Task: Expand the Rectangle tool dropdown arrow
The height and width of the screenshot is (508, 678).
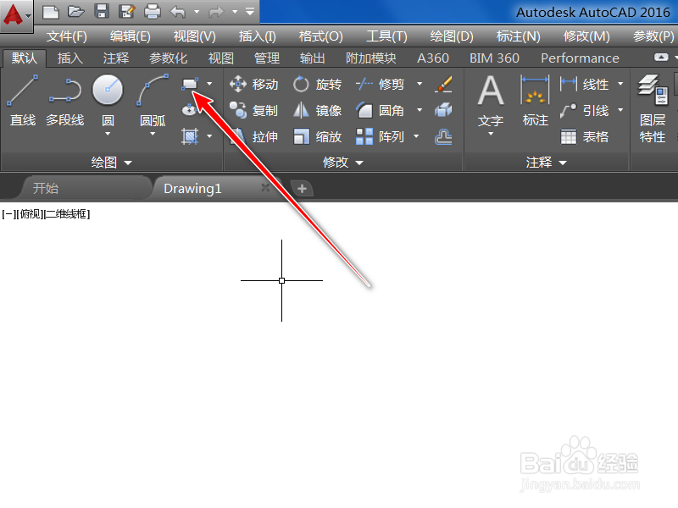Action: coord(209,84)
